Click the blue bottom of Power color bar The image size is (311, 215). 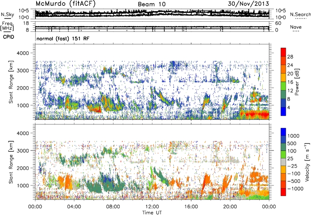click(x=283, y=111)
